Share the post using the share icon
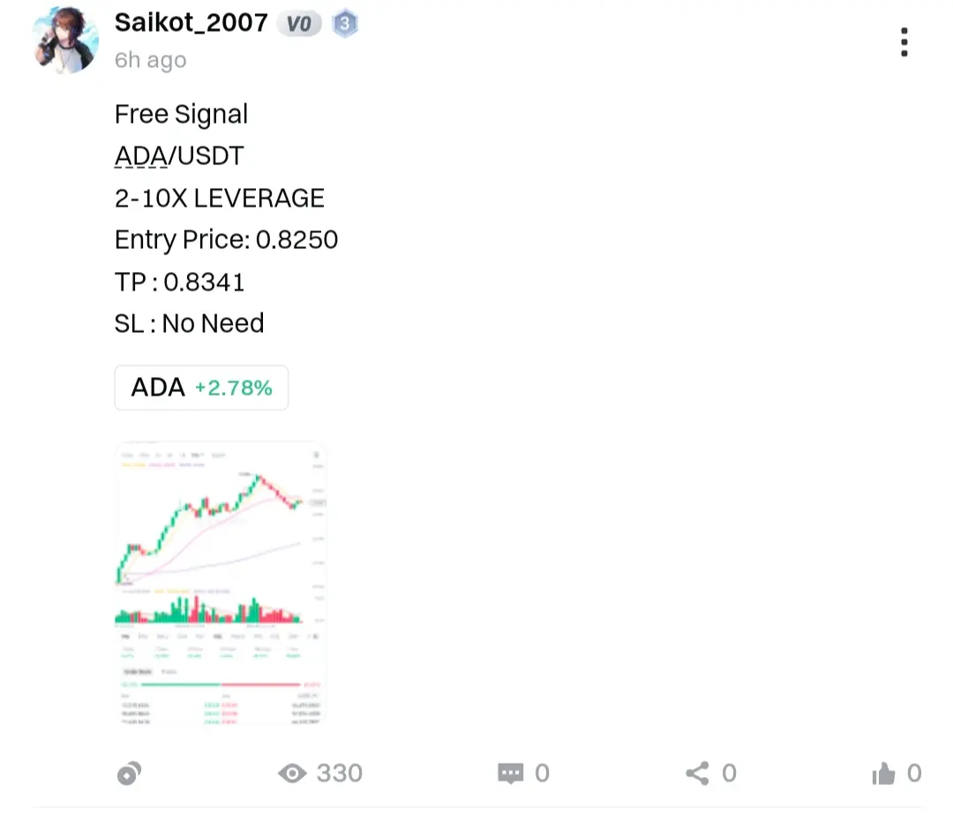 click(697, 774)
